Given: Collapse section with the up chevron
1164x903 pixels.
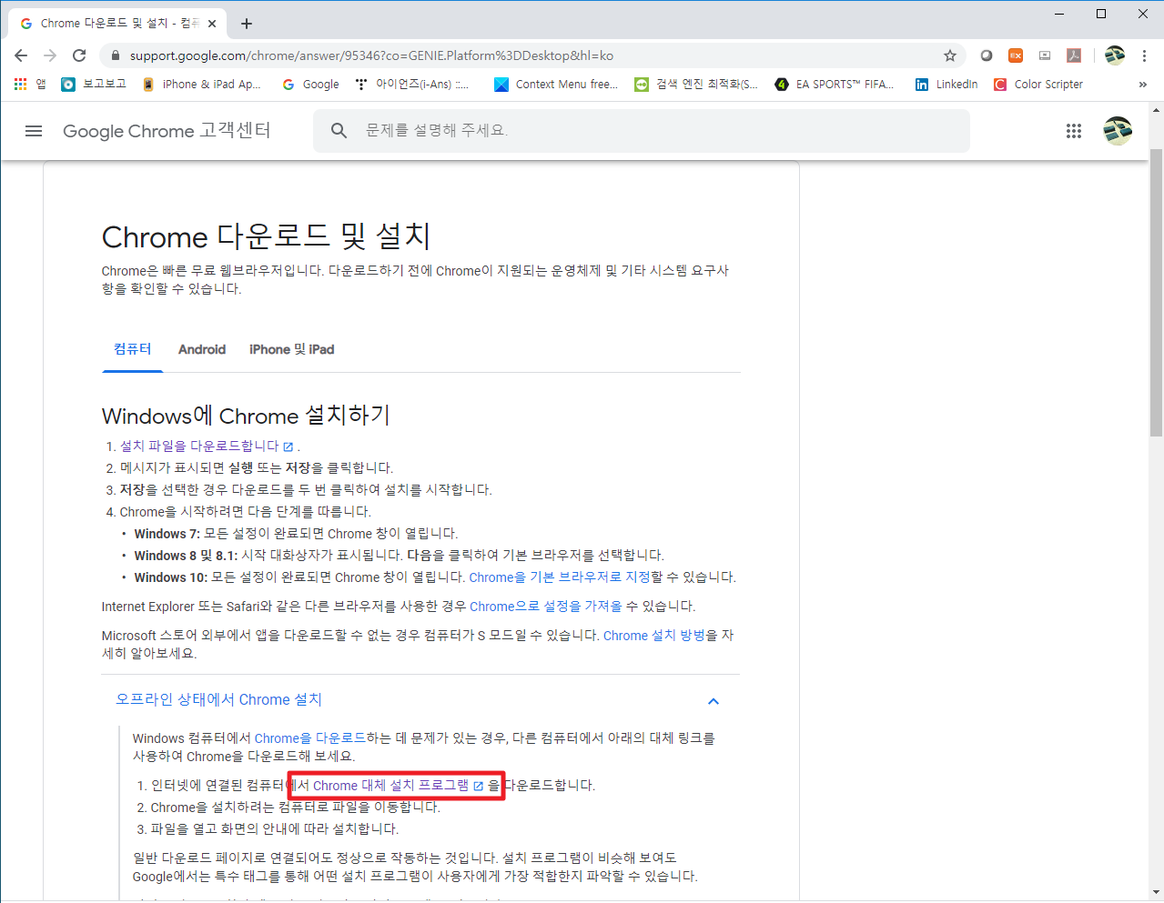Looking at the screenshot, I should pos(714,701).
